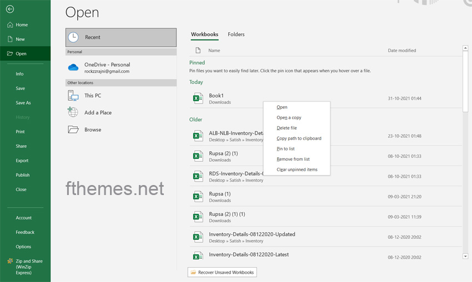
Task: Open Excel Options
Action: click(x=23, y=247)
